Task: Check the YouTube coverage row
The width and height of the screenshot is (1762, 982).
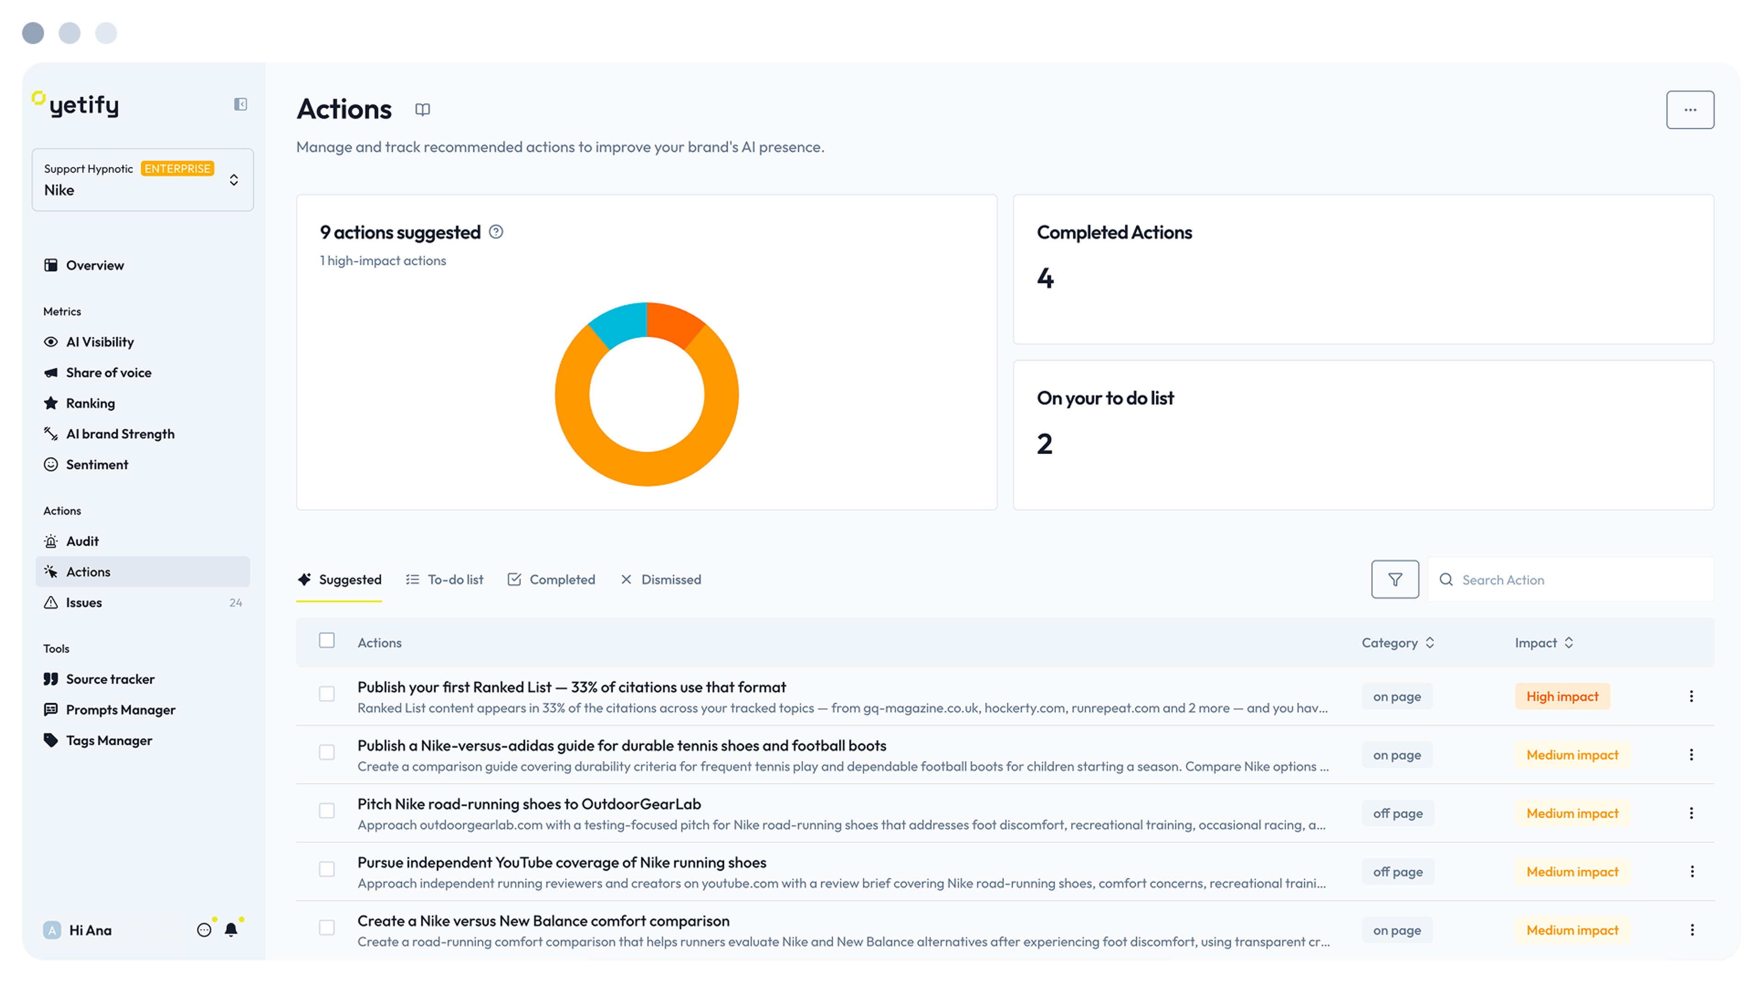Action: coord(327,869)
